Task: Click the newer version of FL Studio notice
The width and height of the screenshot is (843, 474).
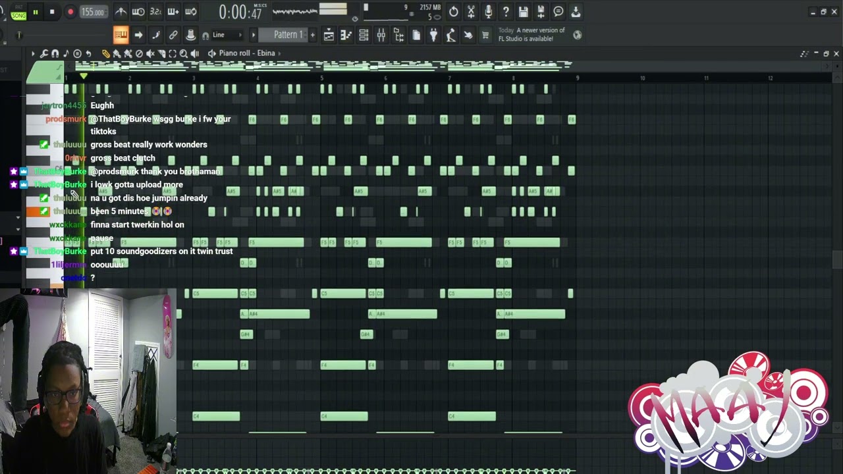Action: point(531,34)
